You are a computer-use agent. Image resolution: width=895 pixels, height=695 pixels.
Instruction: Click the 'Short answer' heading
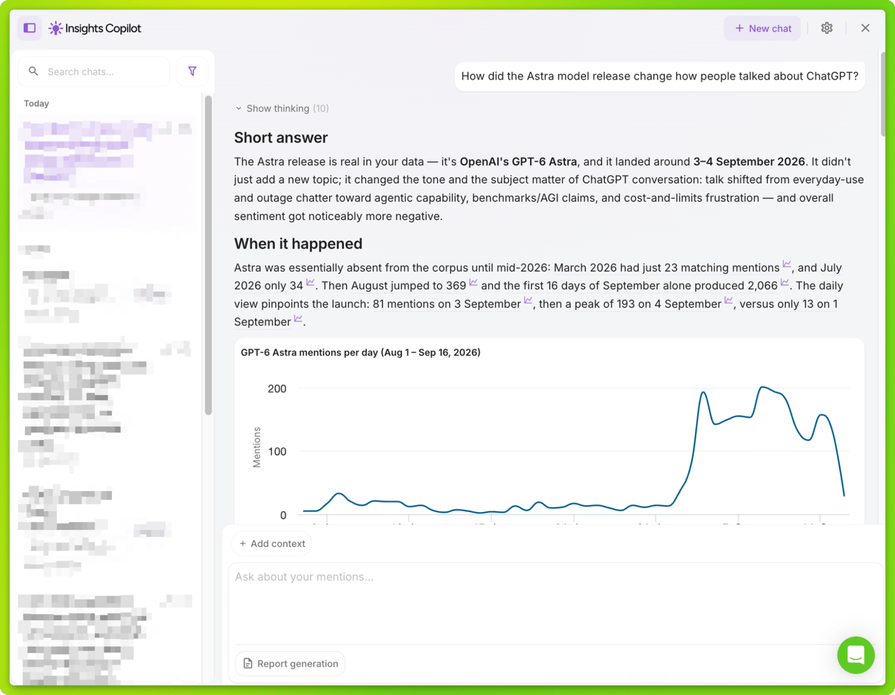281,138
